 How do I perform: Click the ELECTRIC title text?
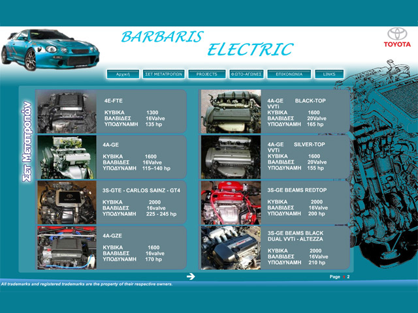(250, 50)
